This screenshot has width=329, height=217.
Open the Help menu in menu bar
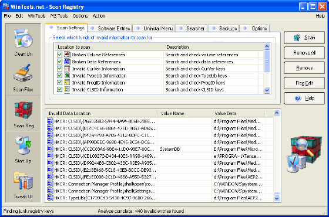(x=320, y=16)
